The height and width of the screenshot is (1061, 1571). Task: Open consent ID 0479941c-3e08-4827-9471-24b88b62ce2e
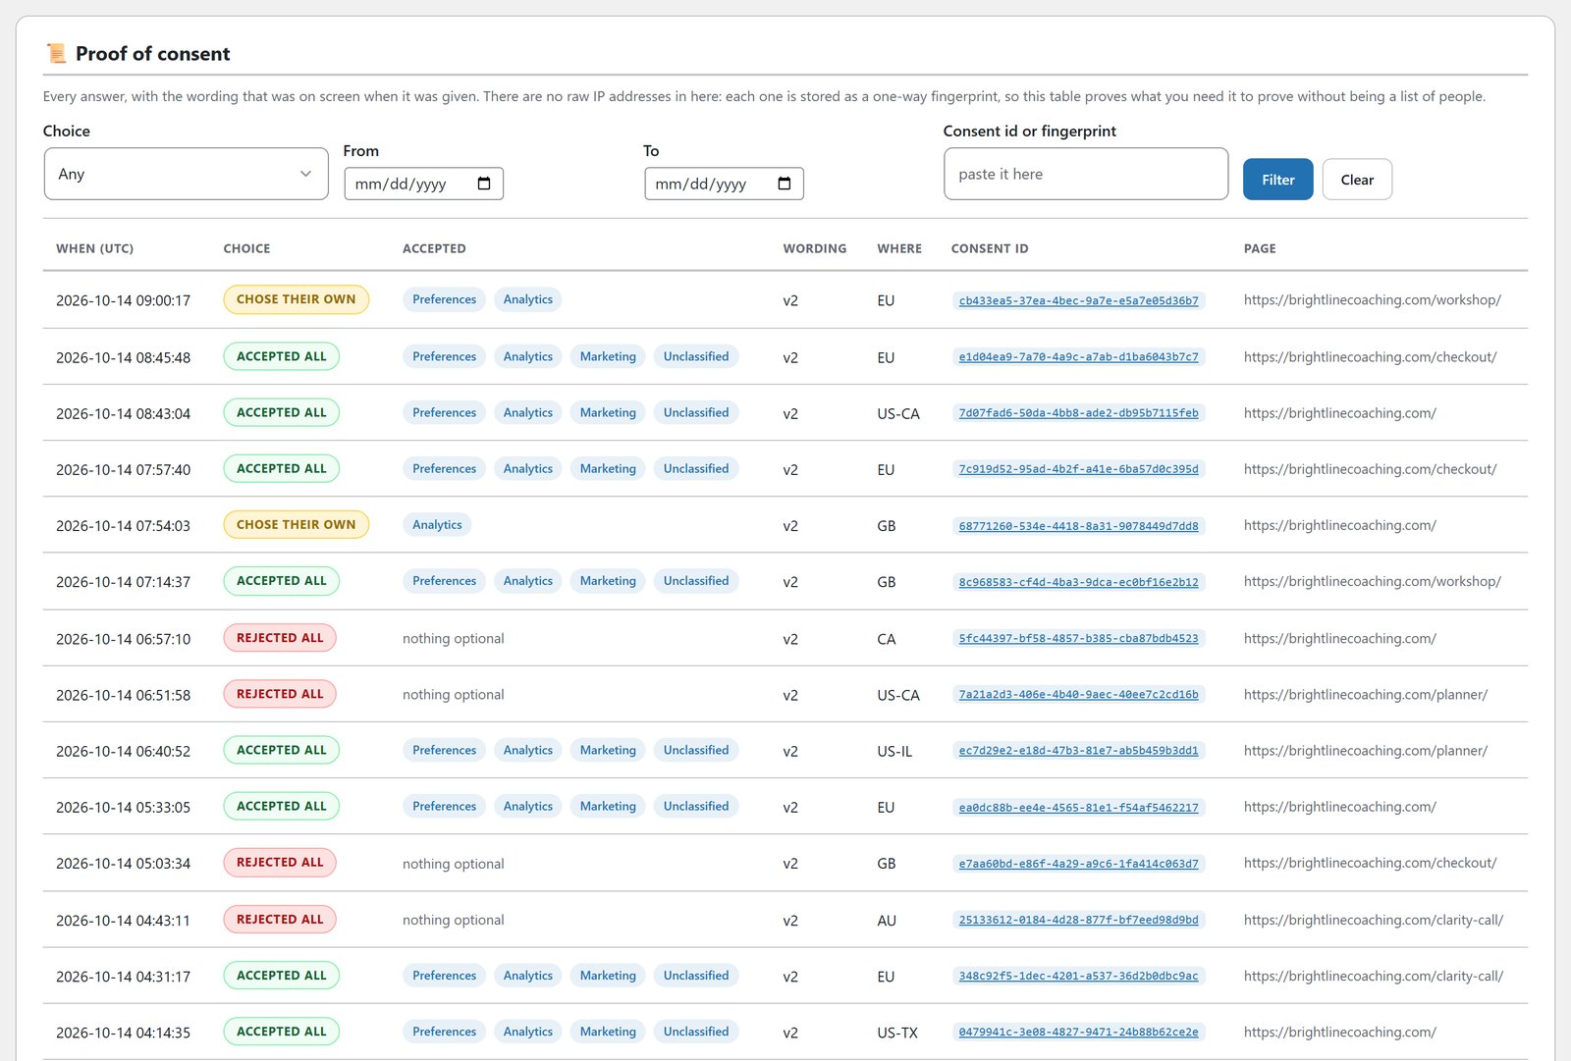click(x=1078, y=1033)
